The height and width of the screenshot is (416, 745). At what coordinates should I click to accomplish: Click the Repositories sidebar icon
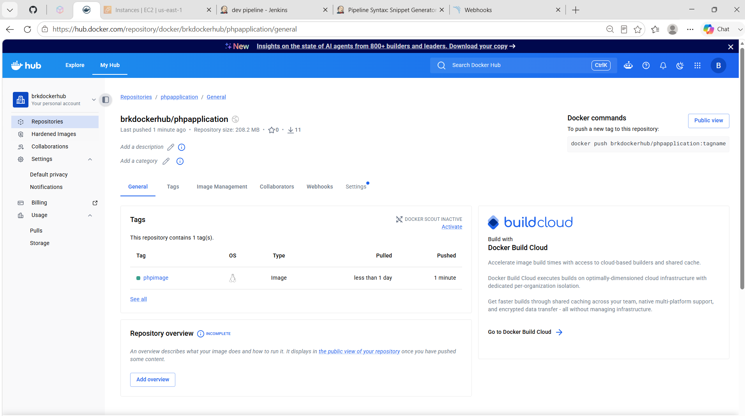click(21, 122)
